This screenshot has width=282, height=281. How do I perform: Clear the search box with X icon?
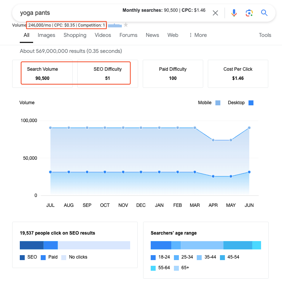(215, 13)
